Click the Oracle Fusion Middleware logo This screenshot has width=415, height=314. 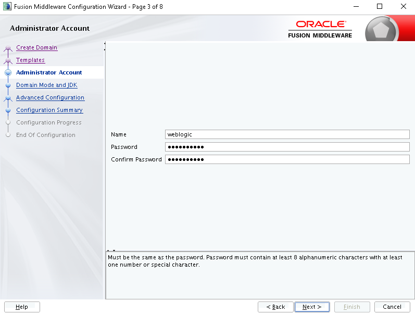pyautogui.click(x=320, y=29)
